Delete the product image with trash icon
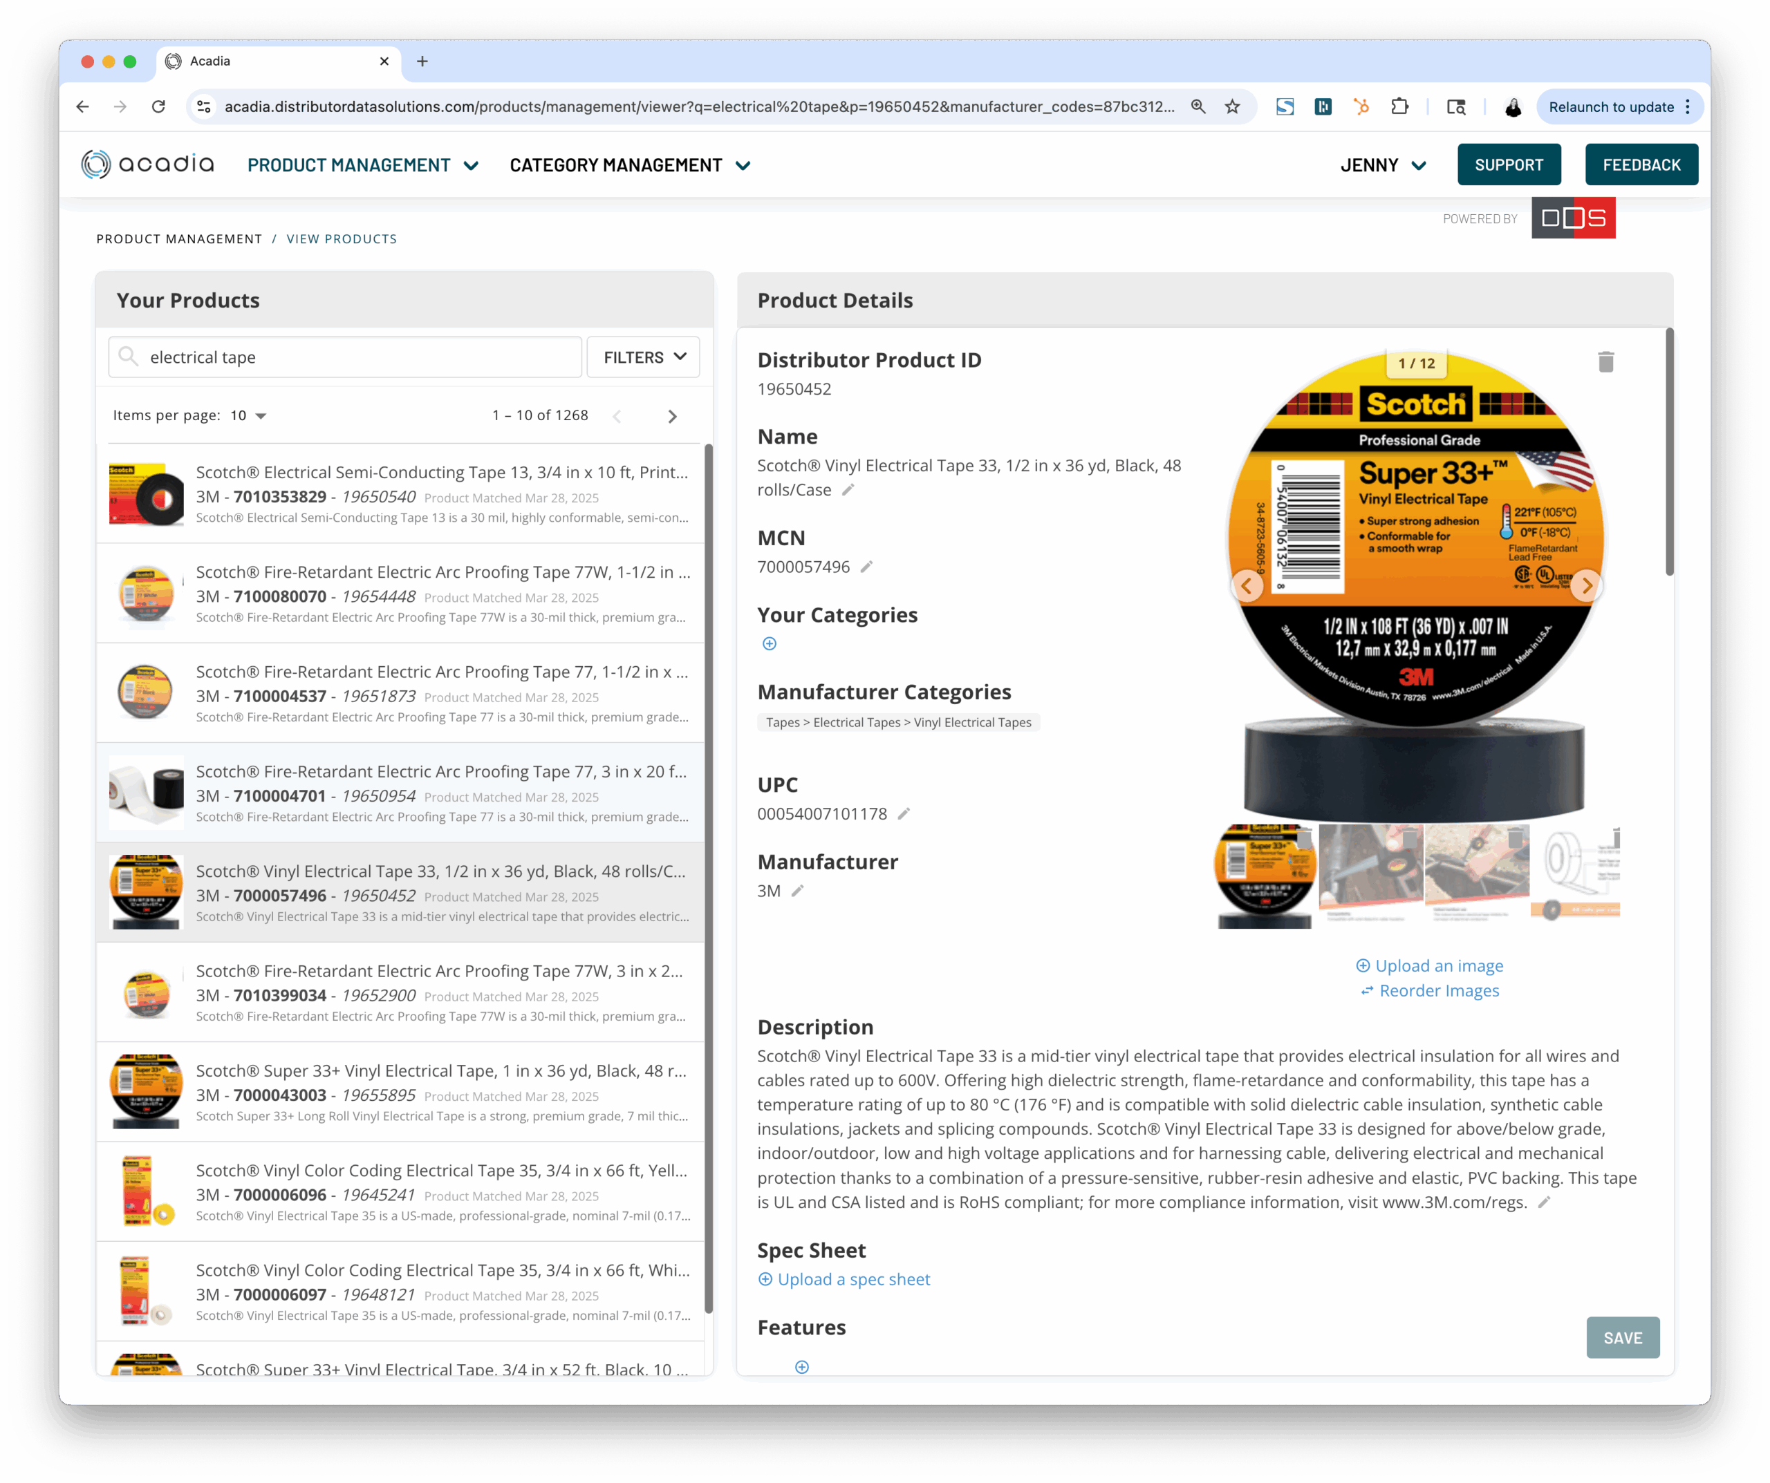The width and height of the screenshot is (1770, 1483). (1605, 362)
